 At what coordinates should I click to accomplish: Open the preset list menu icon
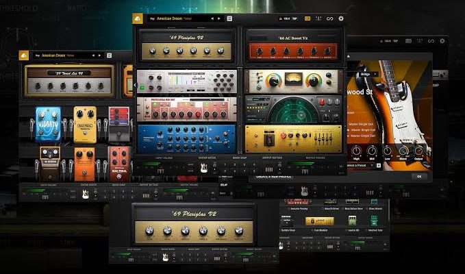(229, 18)
